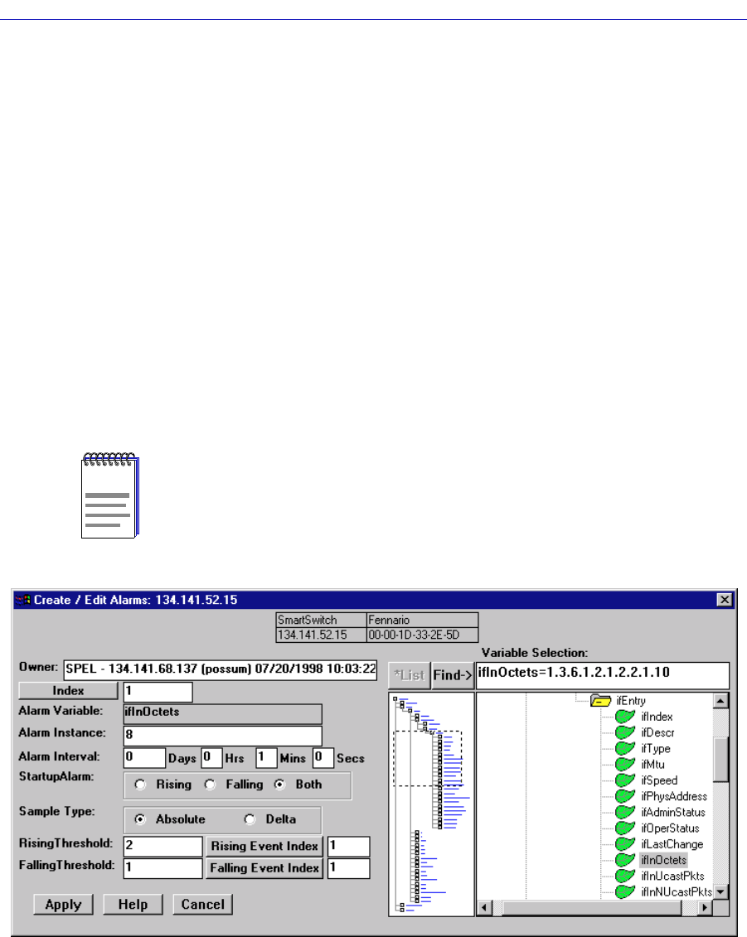Click the FallingThreshold value field
747x937 pixels.
(162, 868)
